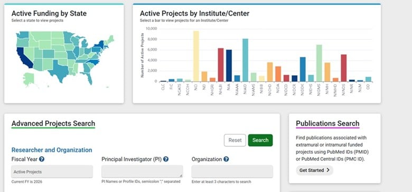Select the NIEHS bar in the chart

coord(311,78)
